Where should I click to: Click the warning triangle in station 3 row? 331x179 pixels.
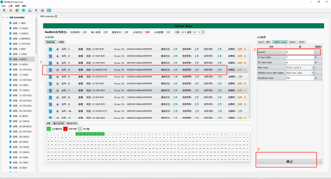(245, 63)
